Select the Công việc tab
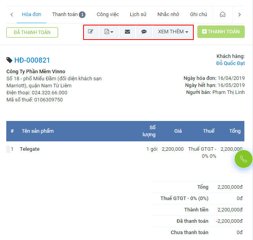Image resolution: width=253 pixels, height=240 pixels. [107, 14]
